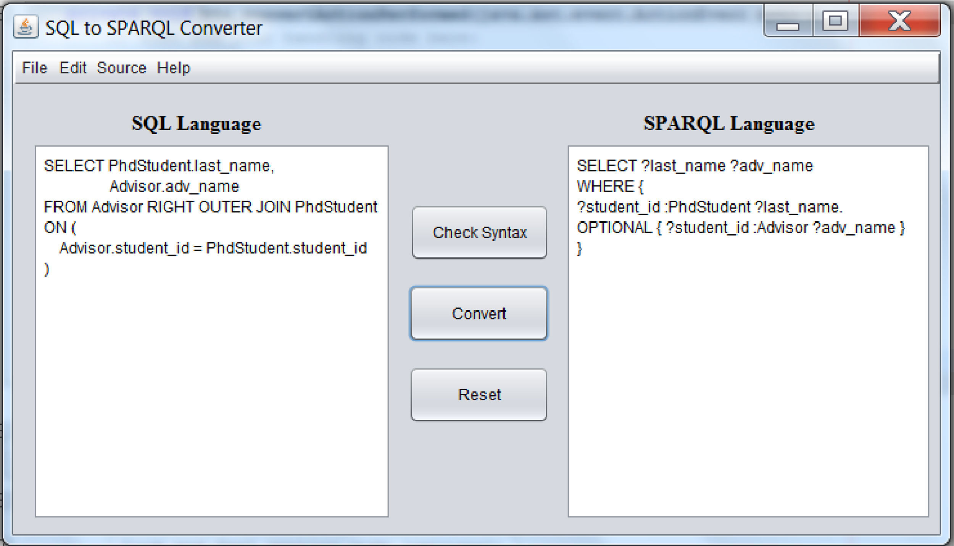Place cursor on OPTIONAL clause line in SPARQL
The height and width of the screenshot is (546, 954).
[740, 228]
